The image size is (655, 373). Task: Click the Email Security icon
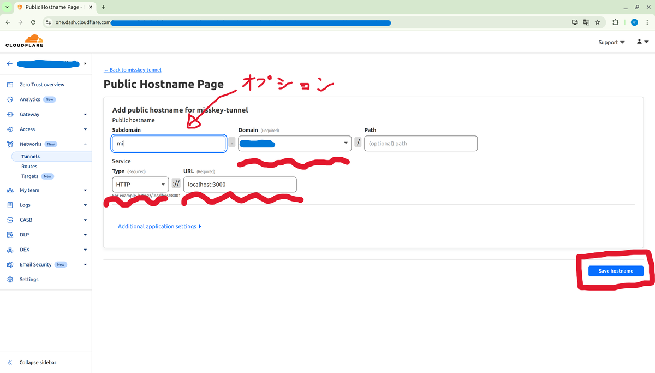9,264
